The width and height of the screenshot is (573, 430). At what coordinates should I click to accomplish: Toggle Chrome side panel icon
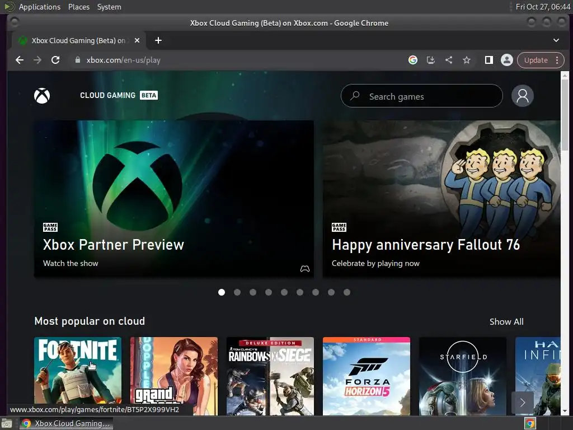[x=489, y=60]
